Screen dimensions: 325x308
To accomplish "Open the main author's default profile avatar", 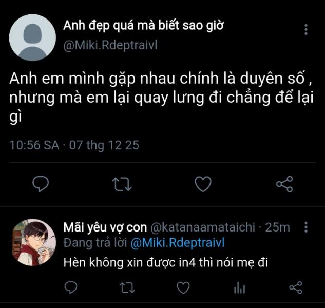I will coord(32,37).
